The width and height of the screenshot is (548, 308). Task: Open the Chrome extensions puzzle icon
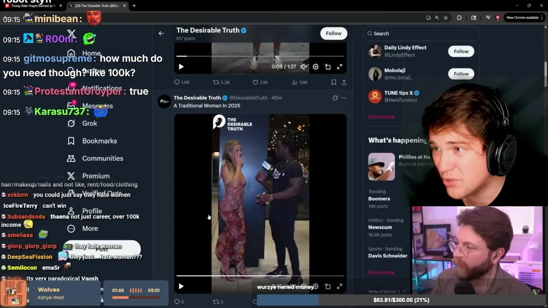pos(459,18)
